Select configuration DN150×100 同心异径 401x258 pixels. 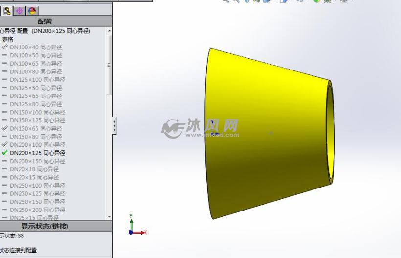[x=37, y=113]
